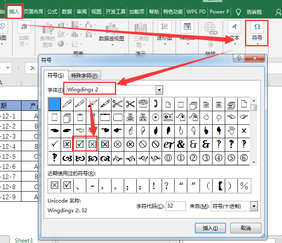Expand the Add-ins (加载项) dropdown arrow

click(x=27, y=44)
